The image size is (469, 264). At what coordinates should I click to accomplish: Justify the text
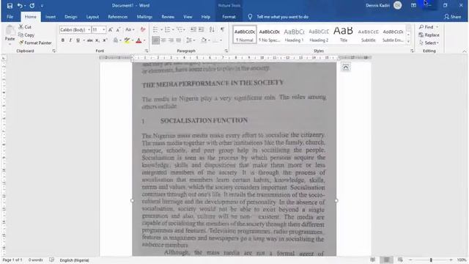[x=179, y=40]
